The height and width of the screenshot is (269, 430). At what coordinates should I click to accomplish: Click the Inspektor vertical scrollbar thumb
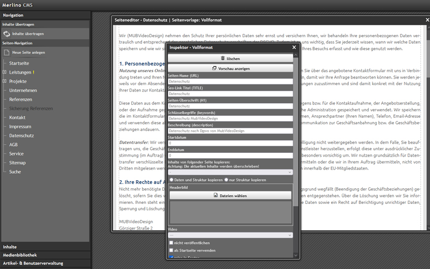296,132
